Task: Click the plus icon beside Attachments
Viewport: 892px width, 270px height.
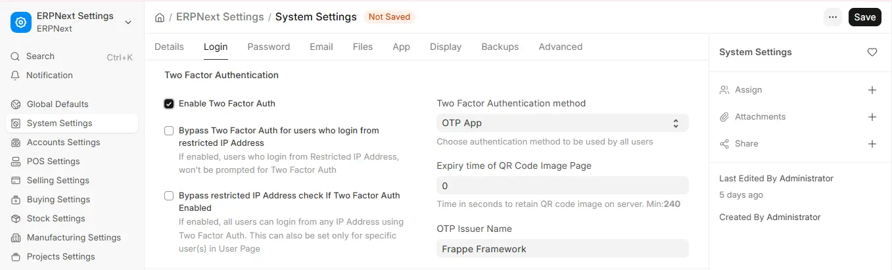Action: coord(872,117)
